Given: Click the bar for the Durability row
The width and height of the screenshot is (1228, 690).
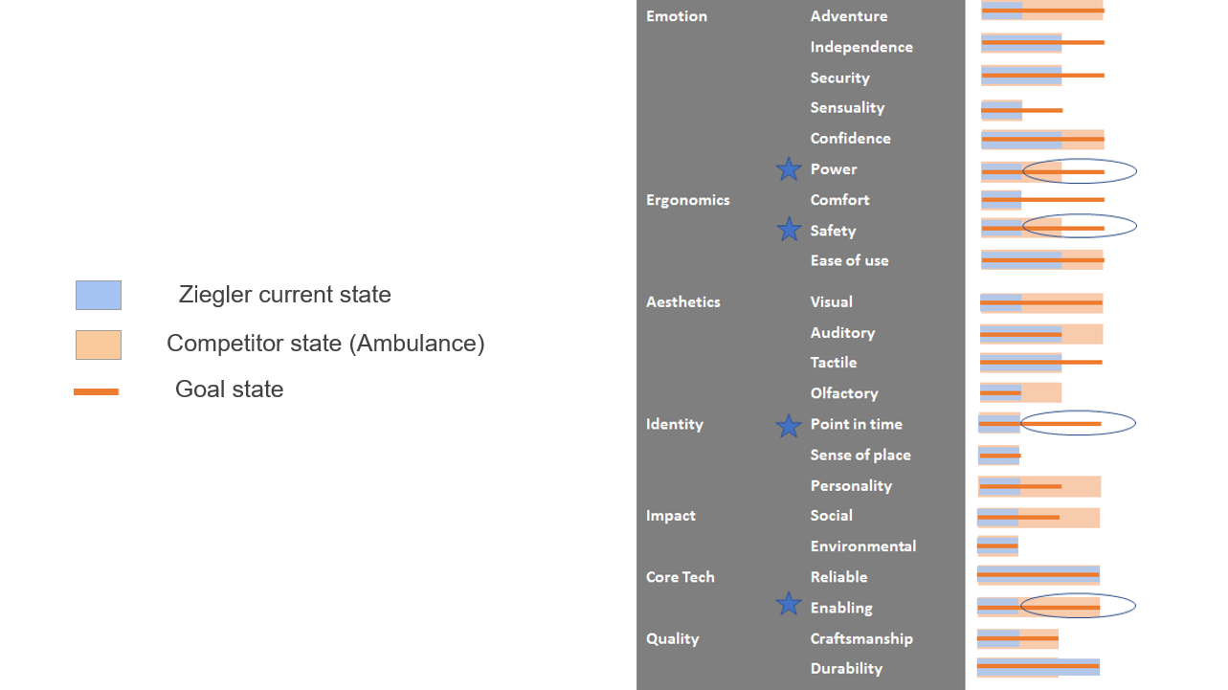Looking at the screenshot, I should tap(1038, 666).
